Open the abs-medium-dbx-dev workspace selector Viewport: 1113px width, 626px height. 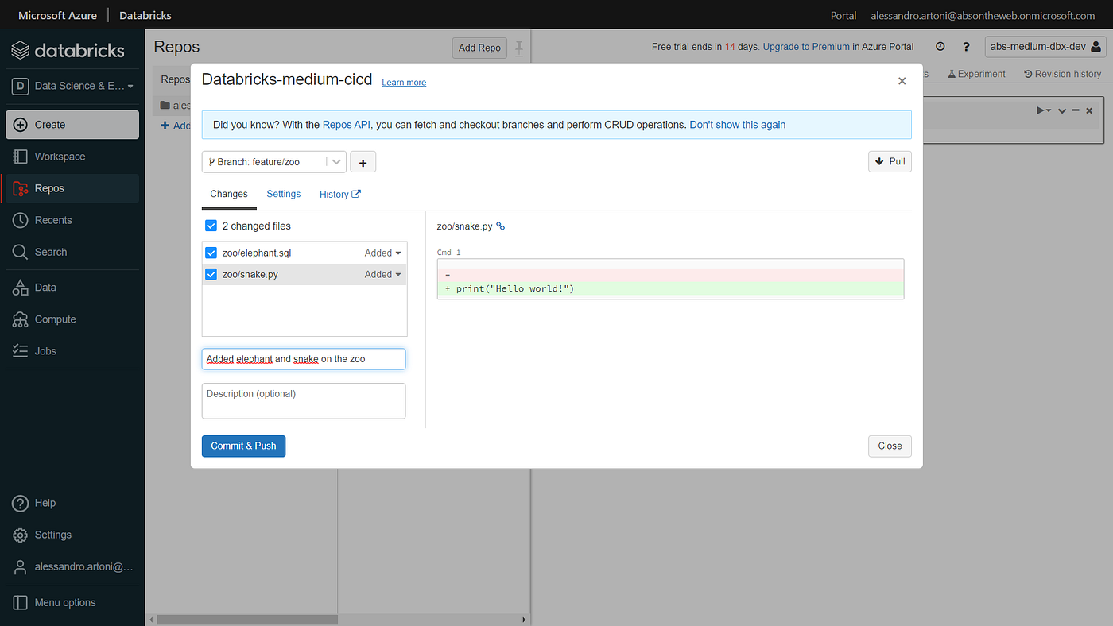click(1044, 47)
